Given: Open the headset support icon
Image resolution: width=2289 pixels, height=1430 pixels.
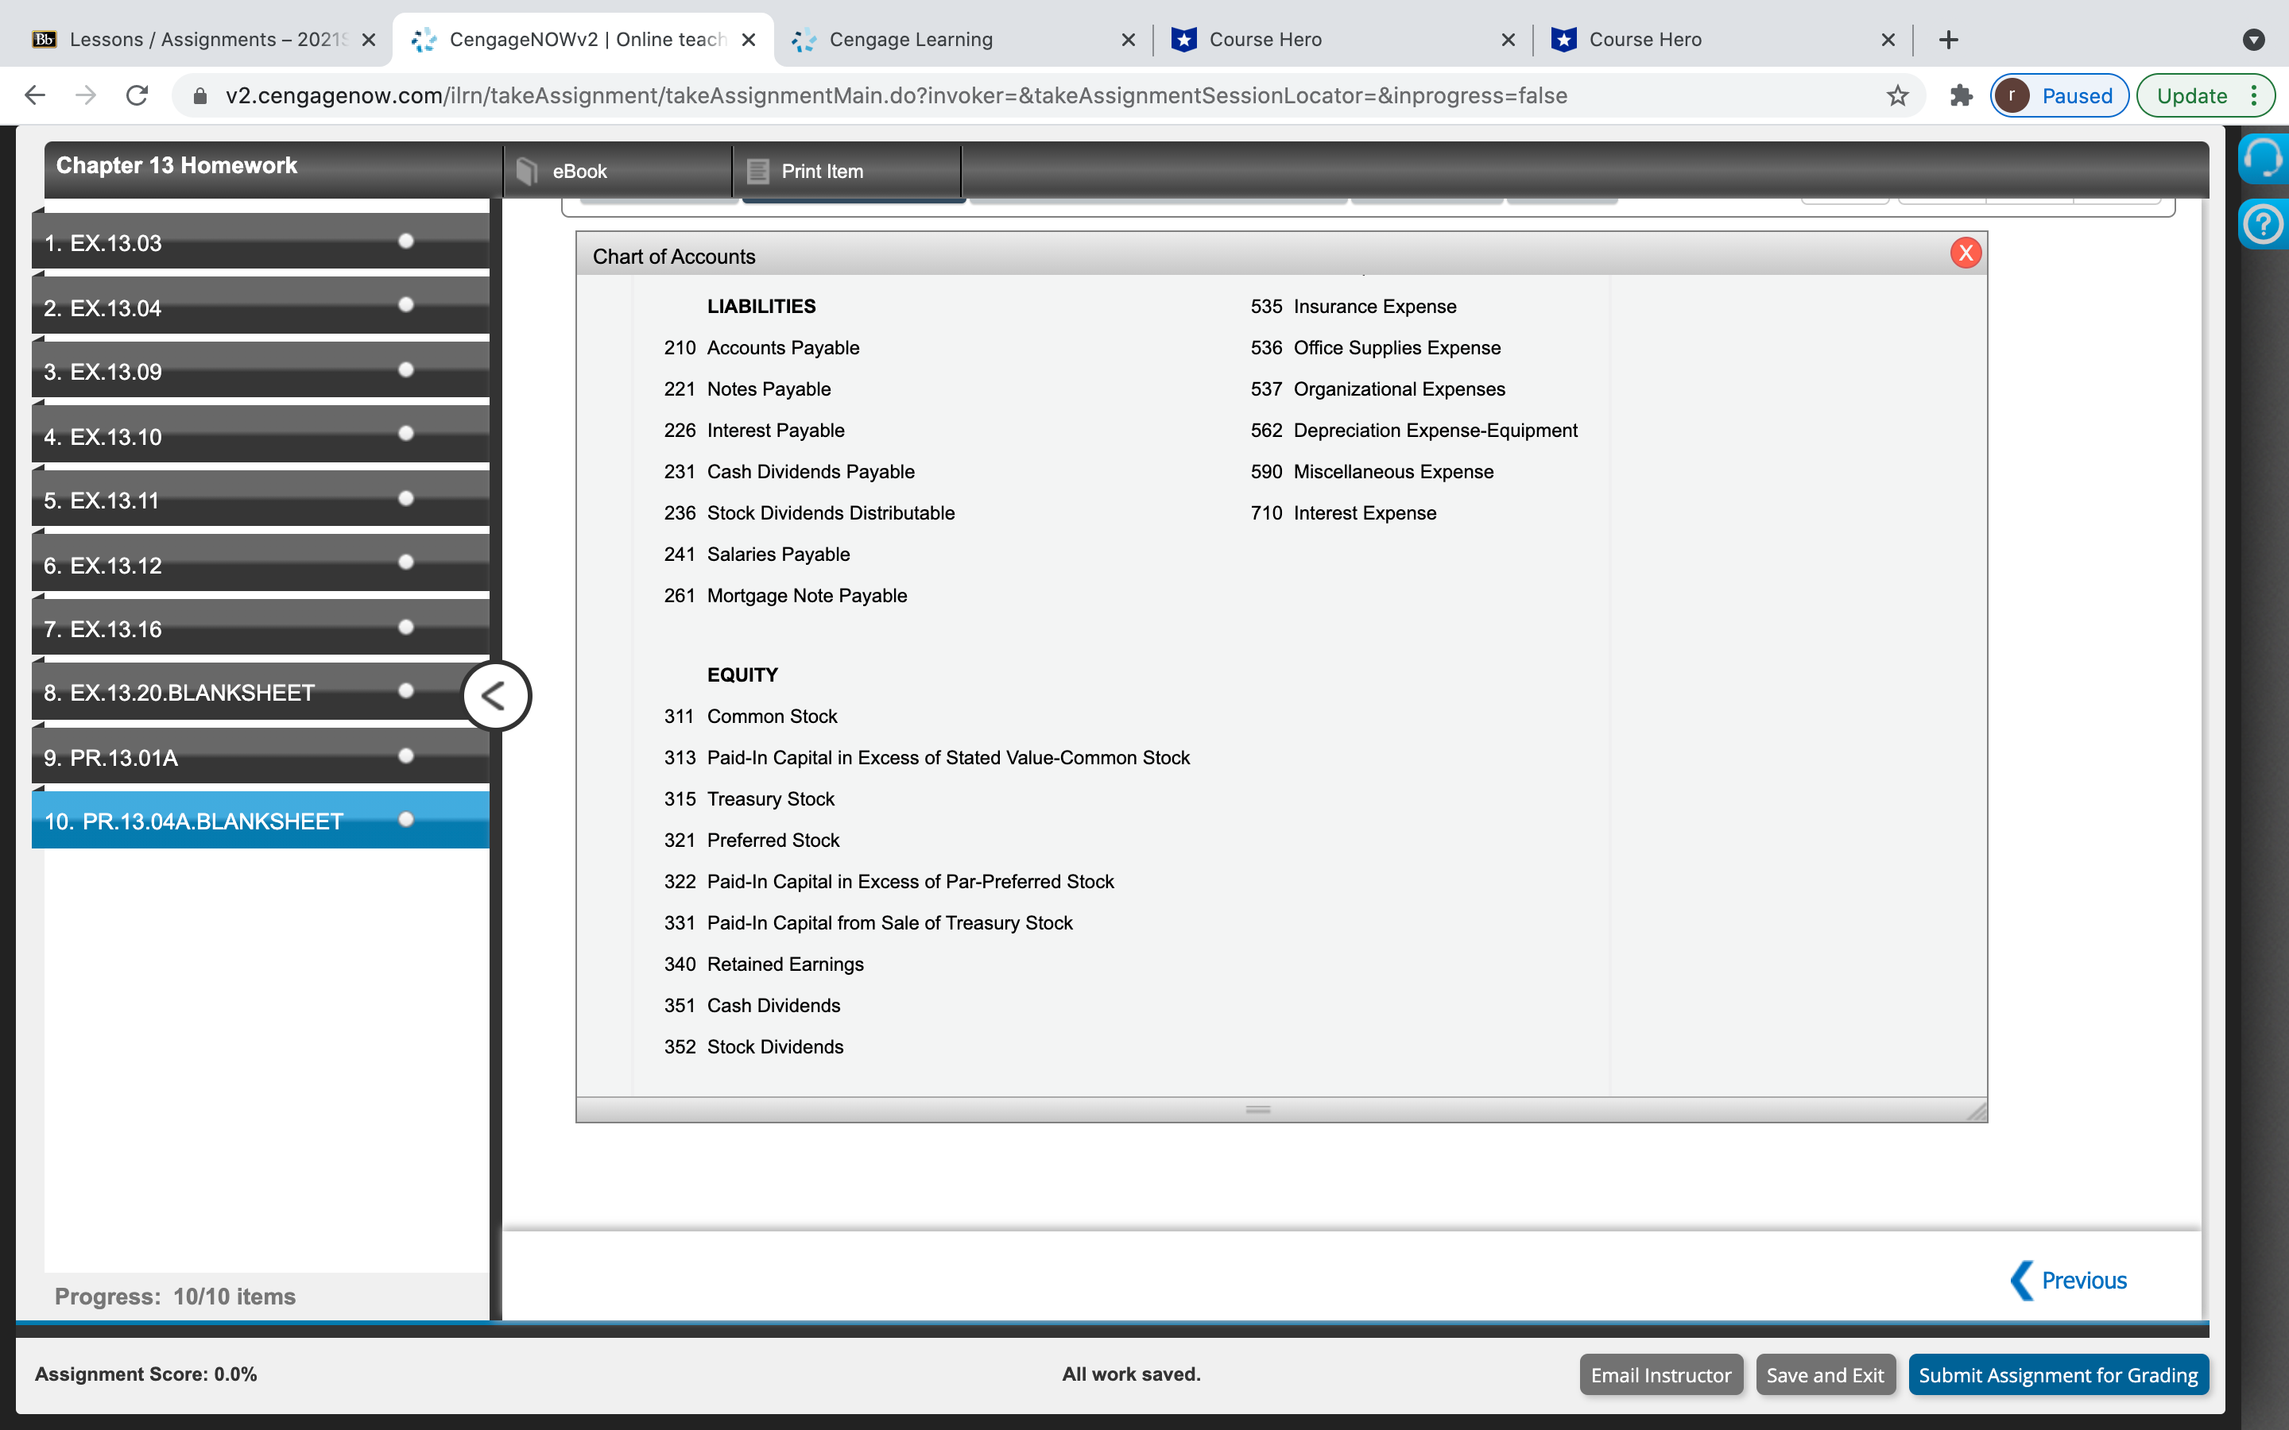Looking at the screenshot, I should (x=2263, y=158).
